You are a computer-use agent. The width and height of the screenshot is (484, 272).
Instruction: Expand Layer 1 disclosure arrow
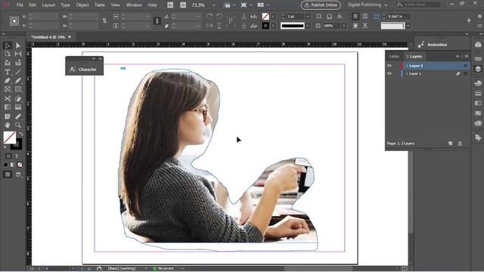pos(407,74)
